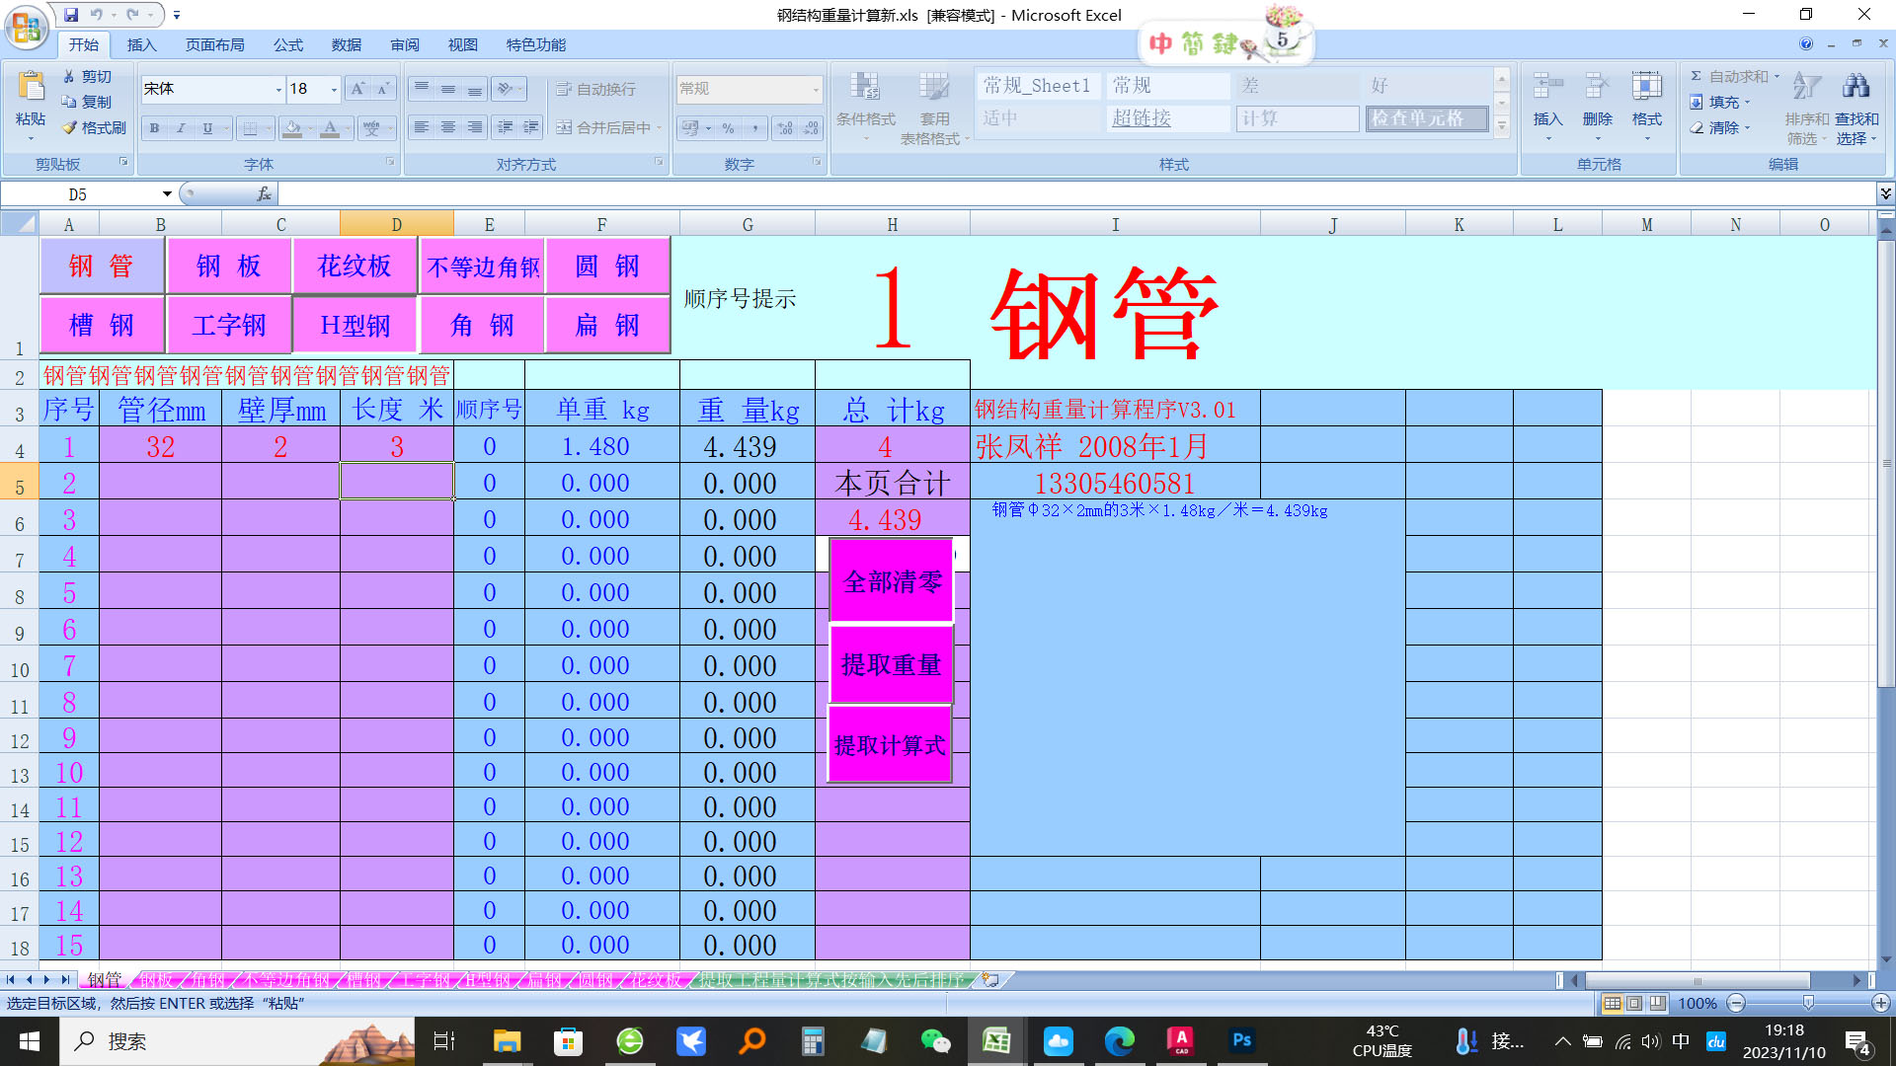This screenshot has width=1896, height=1066.
Task: Expand the formula bar
Action: click(x=1885, y=193)
